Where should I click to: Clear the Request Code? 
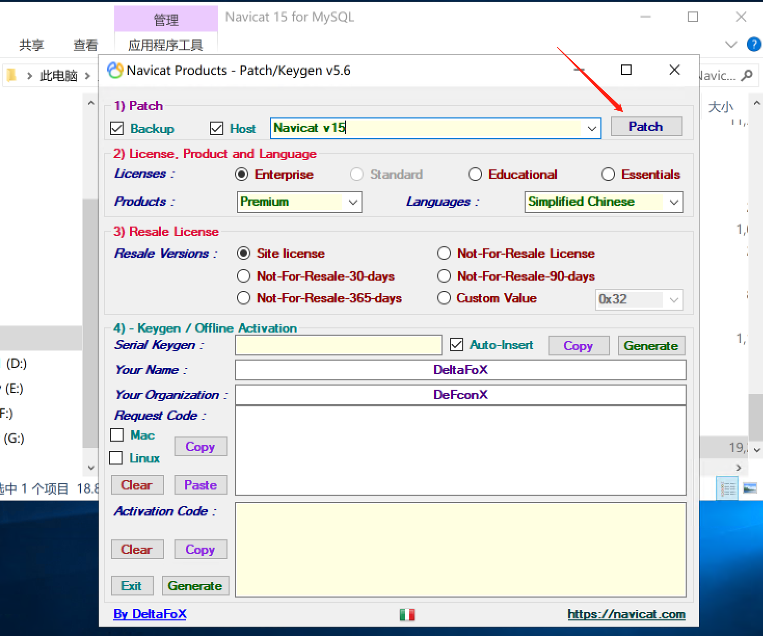click(x=137, y=485)
